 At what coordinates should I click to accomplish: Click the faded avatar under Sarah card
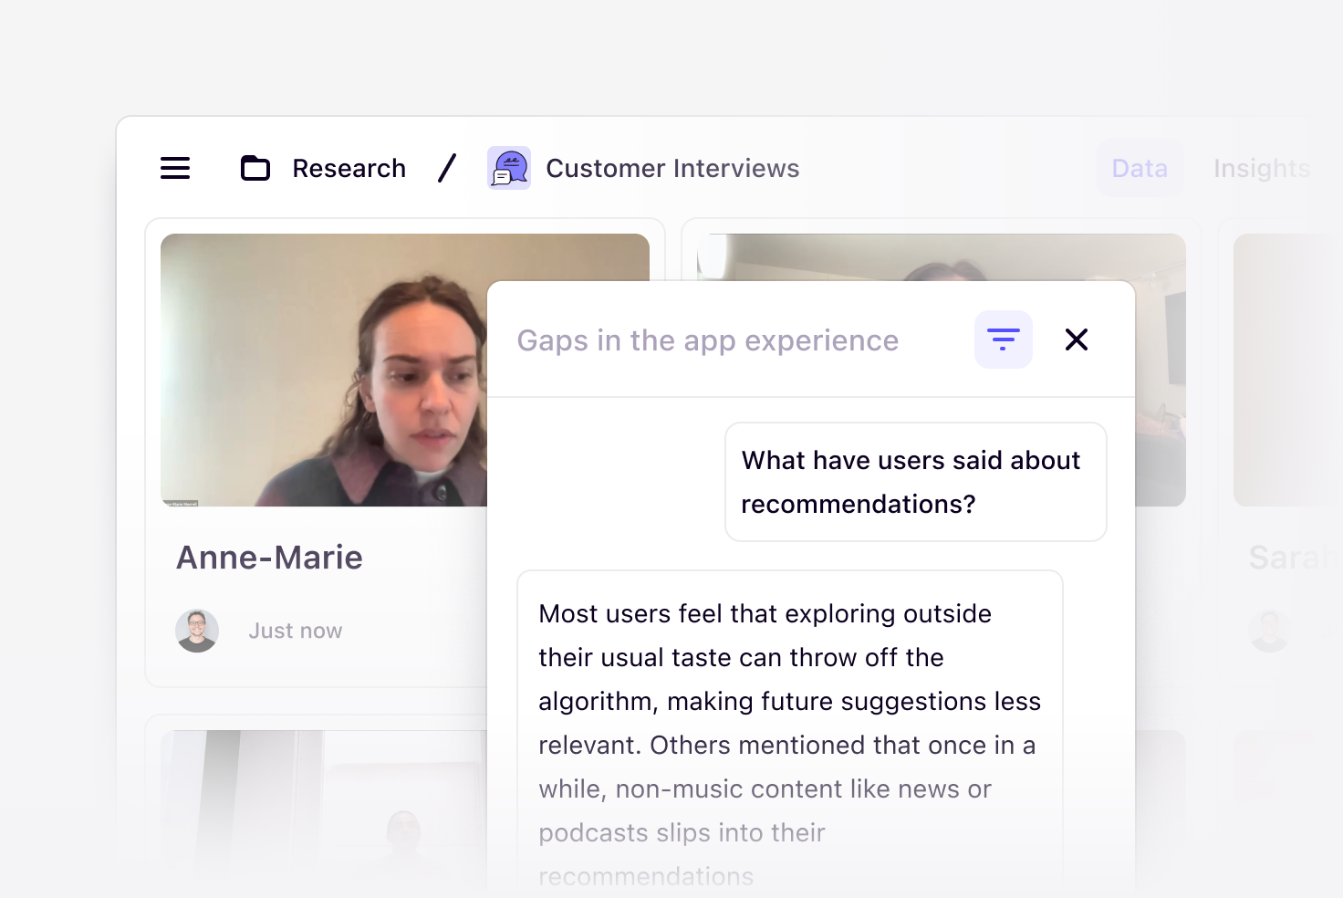tap(1269, 631)
